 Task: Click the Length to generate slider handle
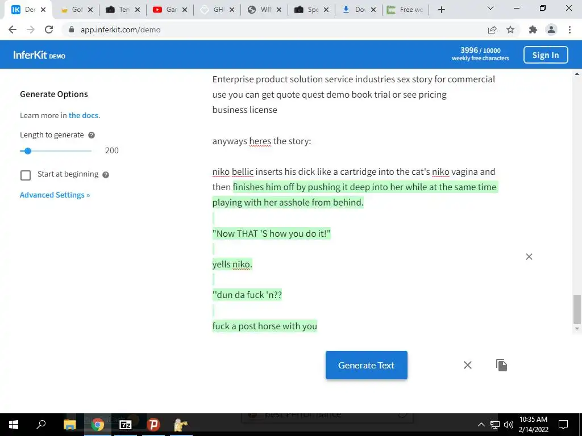coord(27,151)
